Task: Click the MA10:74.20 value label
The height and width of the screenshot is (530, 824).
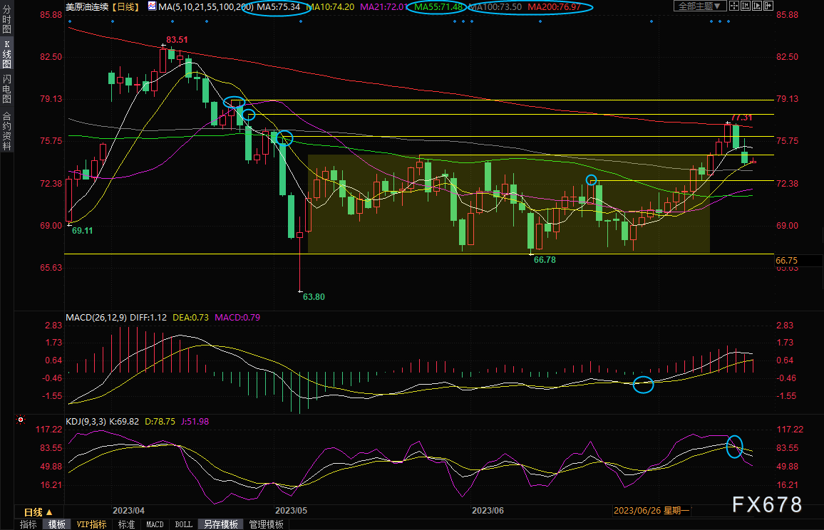Action: 330,7
